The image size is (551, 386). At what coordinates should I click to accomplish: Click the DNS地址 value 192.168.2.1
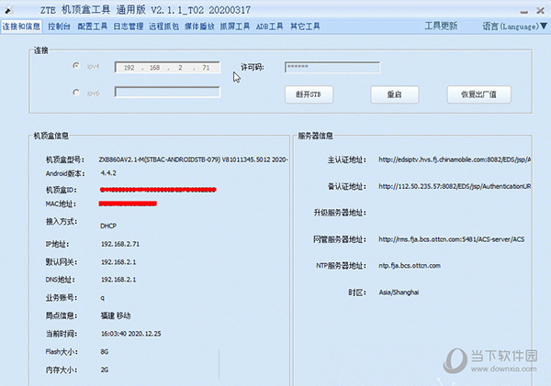point(118,280)
